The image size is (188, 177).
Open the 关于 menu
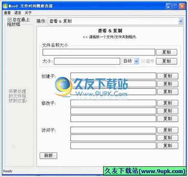28,13
